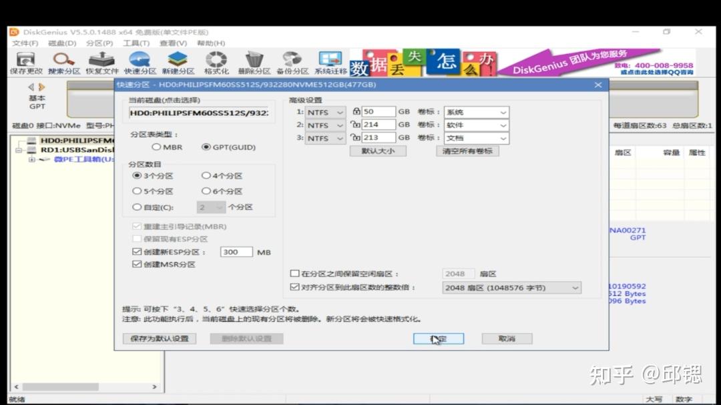Click the DiskGenius app logo in title bar

[x=14, y=32]
